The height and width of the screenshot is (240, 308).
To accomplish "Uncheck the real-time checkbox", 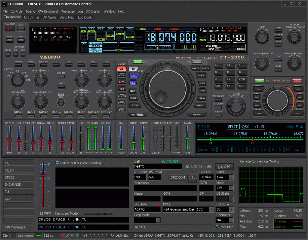I will 217,227.
